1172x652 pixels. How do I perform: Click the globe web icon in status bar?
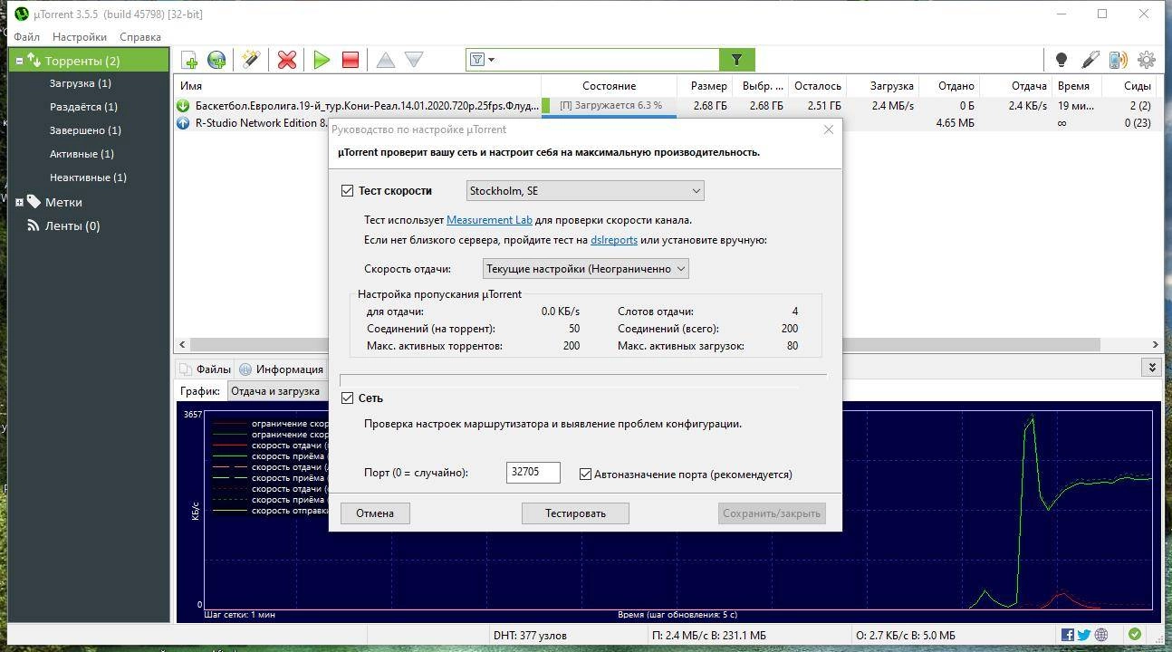(1101, 635)
